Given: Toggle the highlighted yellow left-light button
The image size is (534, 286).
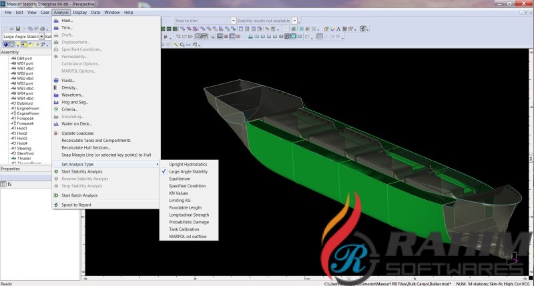Looking at the screenshot, I should click(24, 45).
